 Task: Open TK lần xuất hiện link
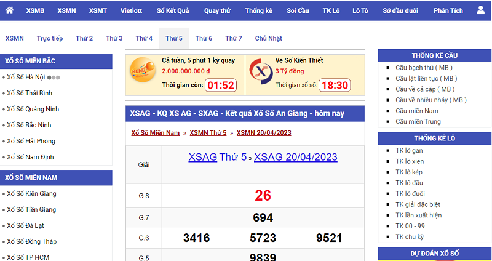click(x=419, y=215)
